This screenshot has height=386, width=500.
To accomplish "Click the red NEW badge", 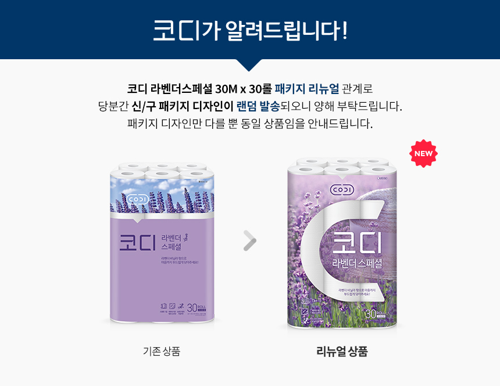I will 423,153.
